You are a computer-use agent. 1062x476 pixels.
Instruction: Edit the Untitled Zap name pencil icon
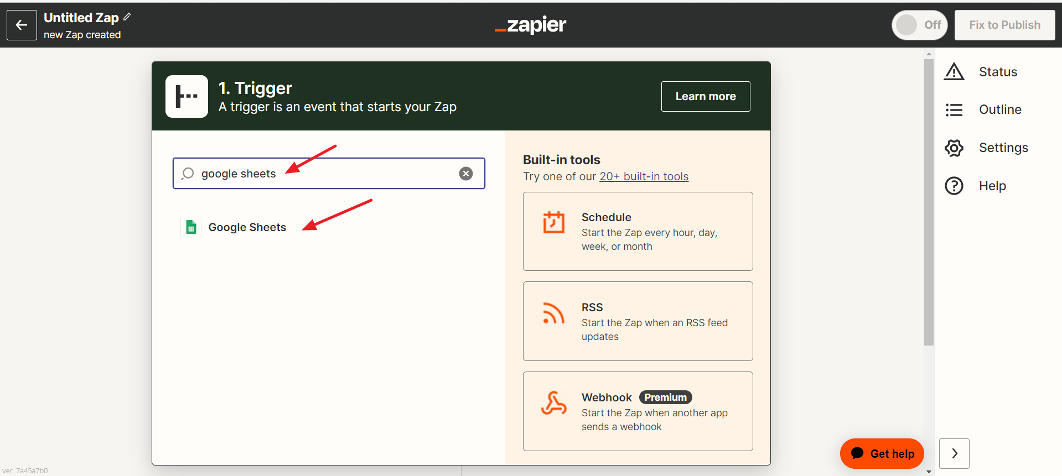click(x=127, y=17)
